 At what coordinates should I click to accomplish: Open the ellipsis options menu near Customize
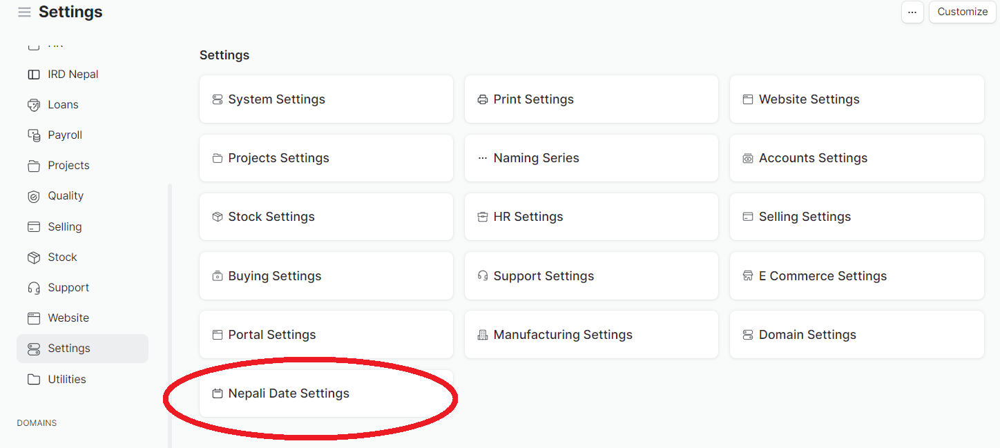click(x=912, y=12)
